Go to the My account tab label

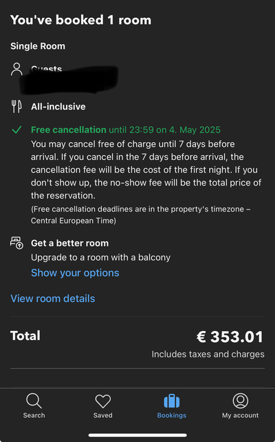(241, 416)
